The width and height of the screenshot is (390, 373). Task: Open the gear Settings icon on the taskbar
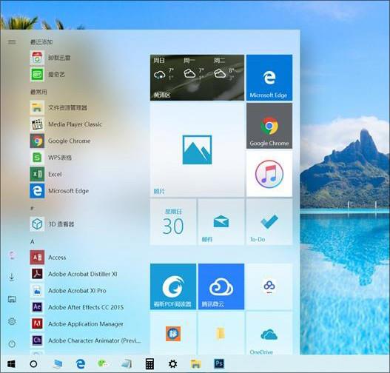pyautogui.click(x=173, y=364)
